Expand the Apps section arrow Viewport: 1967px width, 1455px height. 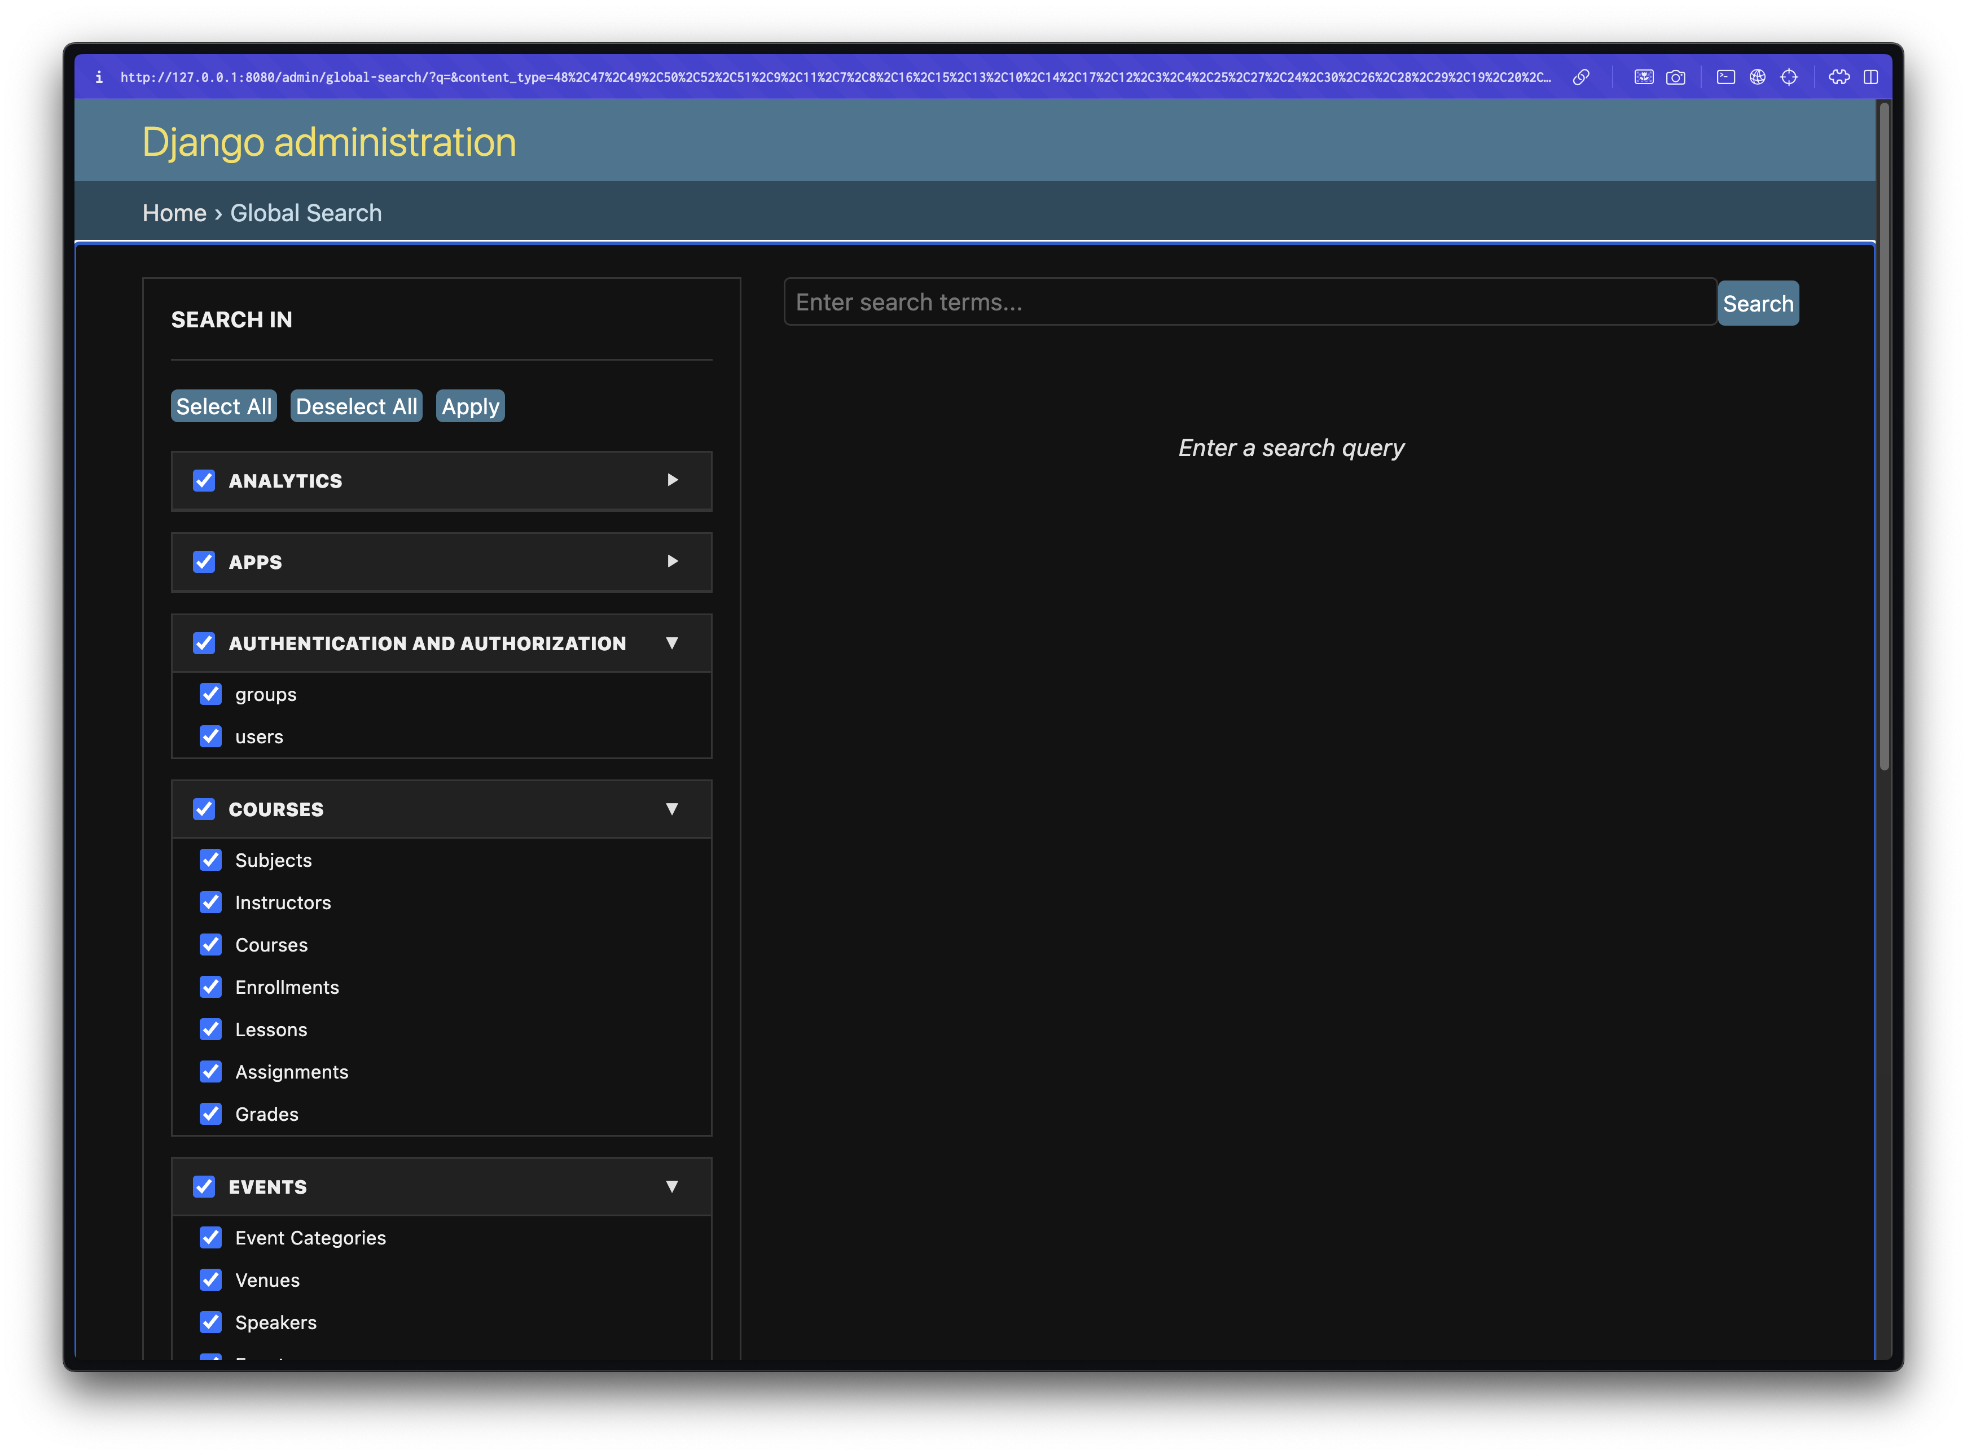tap(673, 561)
